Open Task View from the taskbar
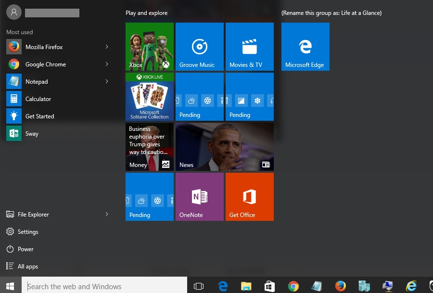This screenshot has width=433, height=293. [199, 286]
